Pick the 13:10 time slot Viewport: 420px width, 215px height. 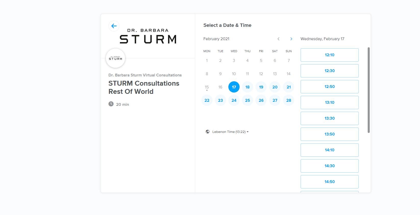coord(329,103)
